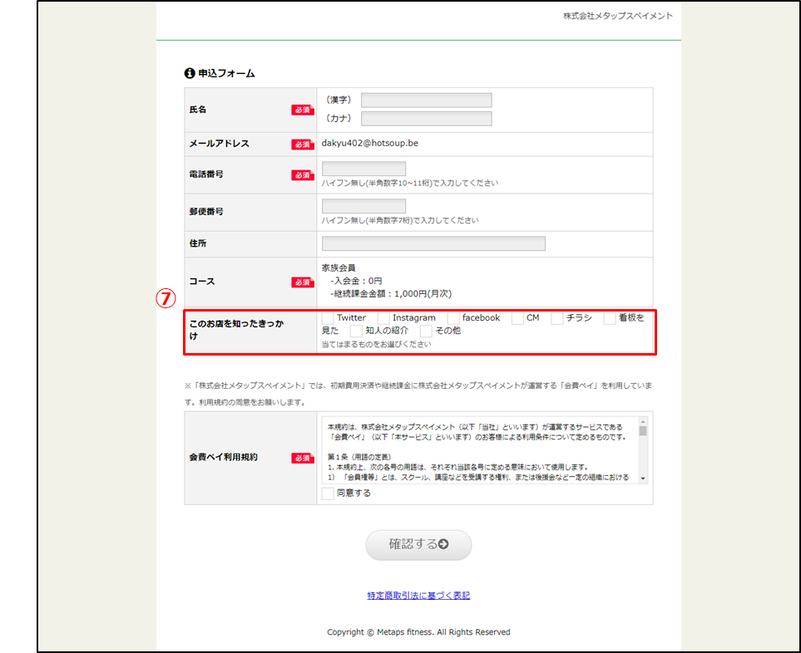The width and height of the screenshot is (801, 653).
Task: Open the 特定商取引法に基づく表記 link
Action: tap(418, 596)
